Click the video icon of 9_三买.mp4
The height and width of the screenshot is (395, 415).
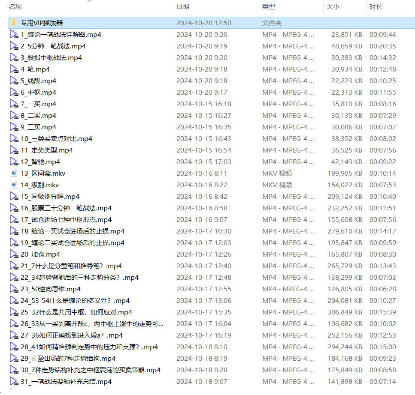(14, 127)
